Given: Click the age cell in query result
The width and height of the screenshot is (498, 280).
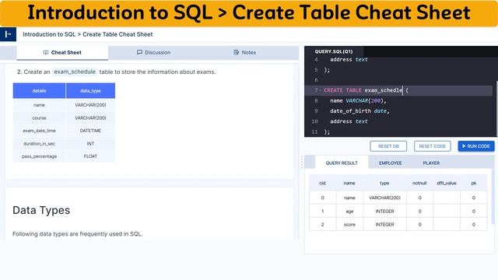Looking at the screenshot, I should coord(349,211).
